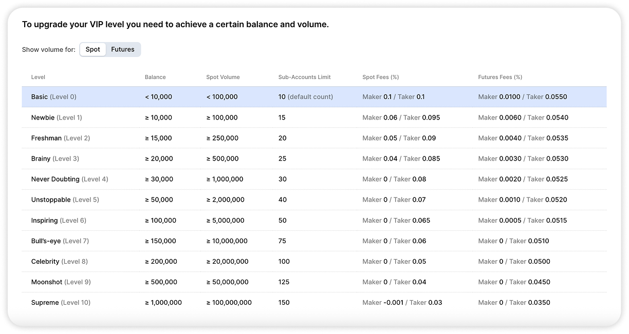Click the Futures Fees (%) column header
Screen dimensions: 629x334
(500, 77)
